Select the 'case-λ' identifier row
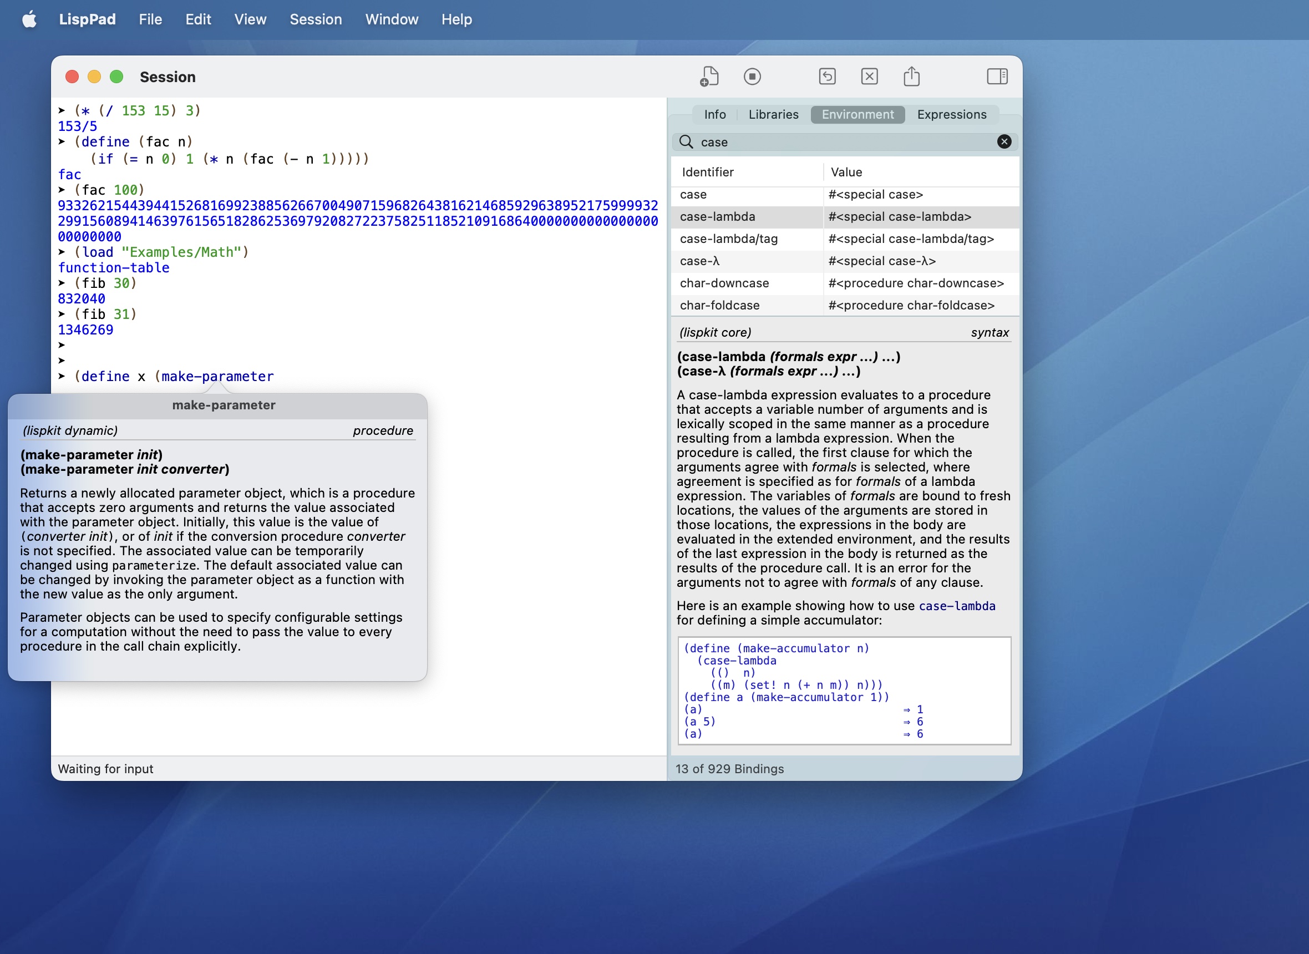The image size is (1309, 954). point(844,261)
